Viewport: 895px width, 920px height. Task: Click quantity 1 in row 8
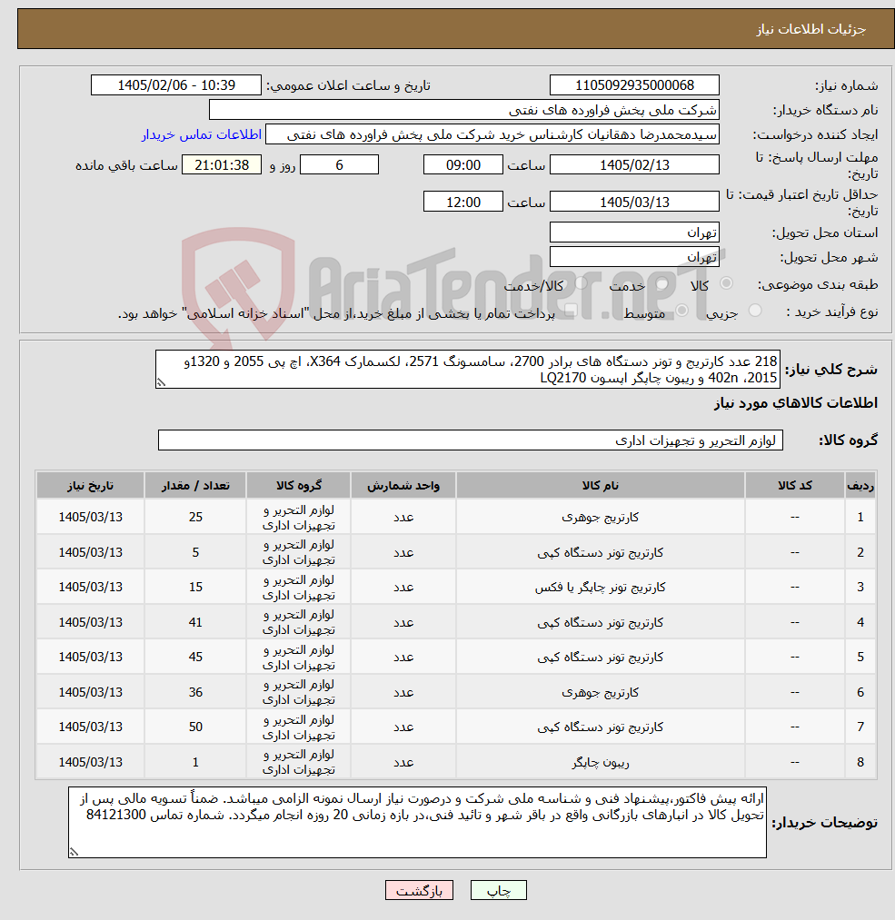point(195,762)
